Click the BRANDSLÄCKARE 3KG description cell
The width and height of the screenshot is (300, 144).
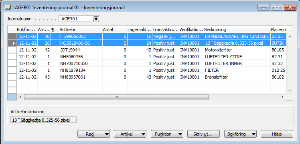pyautogui.click(x=237, y=36)
